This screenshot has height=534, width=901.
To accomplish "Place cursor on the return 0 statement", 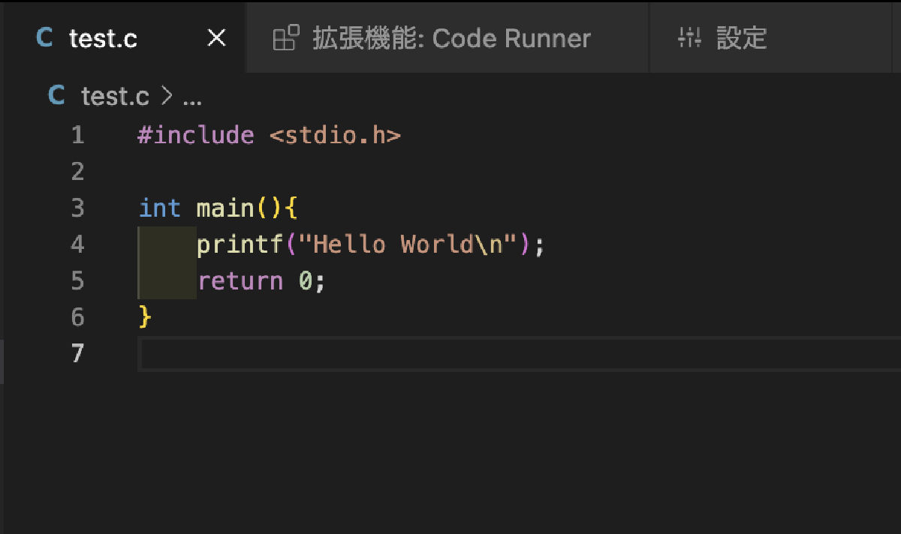I will pyautogui.click(x=259, y=280).
